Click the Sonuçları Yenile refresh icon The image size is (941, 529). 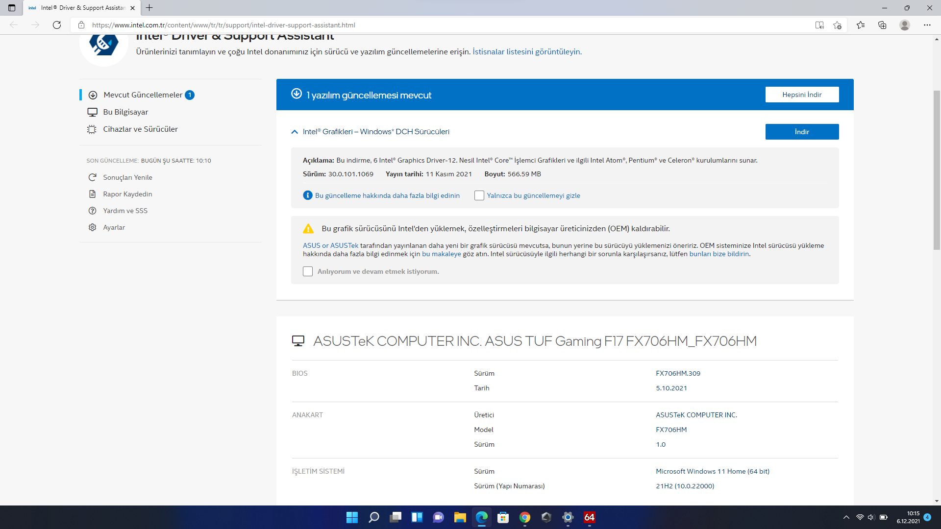pos(92,177)
